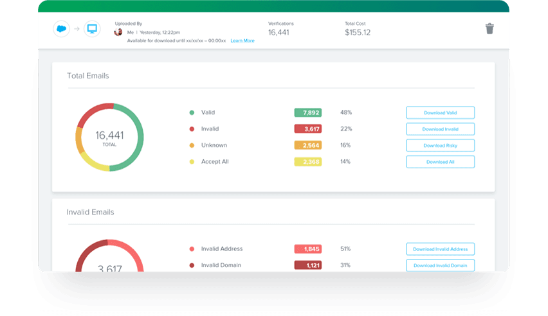The height and width of the screenshot is (316, 548).
Task: Click the arrow between source and destination
Action: pos(77,29)
